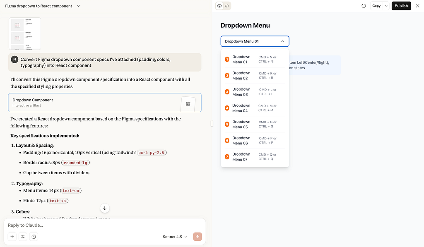Click the Publish button
The image size is (424, 247).
(x=401, y=6)
